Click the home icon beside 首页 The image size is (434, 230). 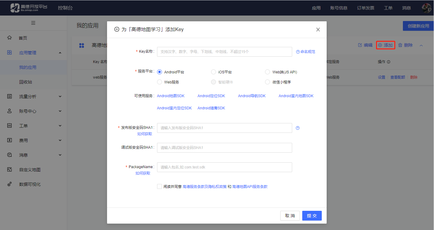pyautogui.click(x=9, y=38)
